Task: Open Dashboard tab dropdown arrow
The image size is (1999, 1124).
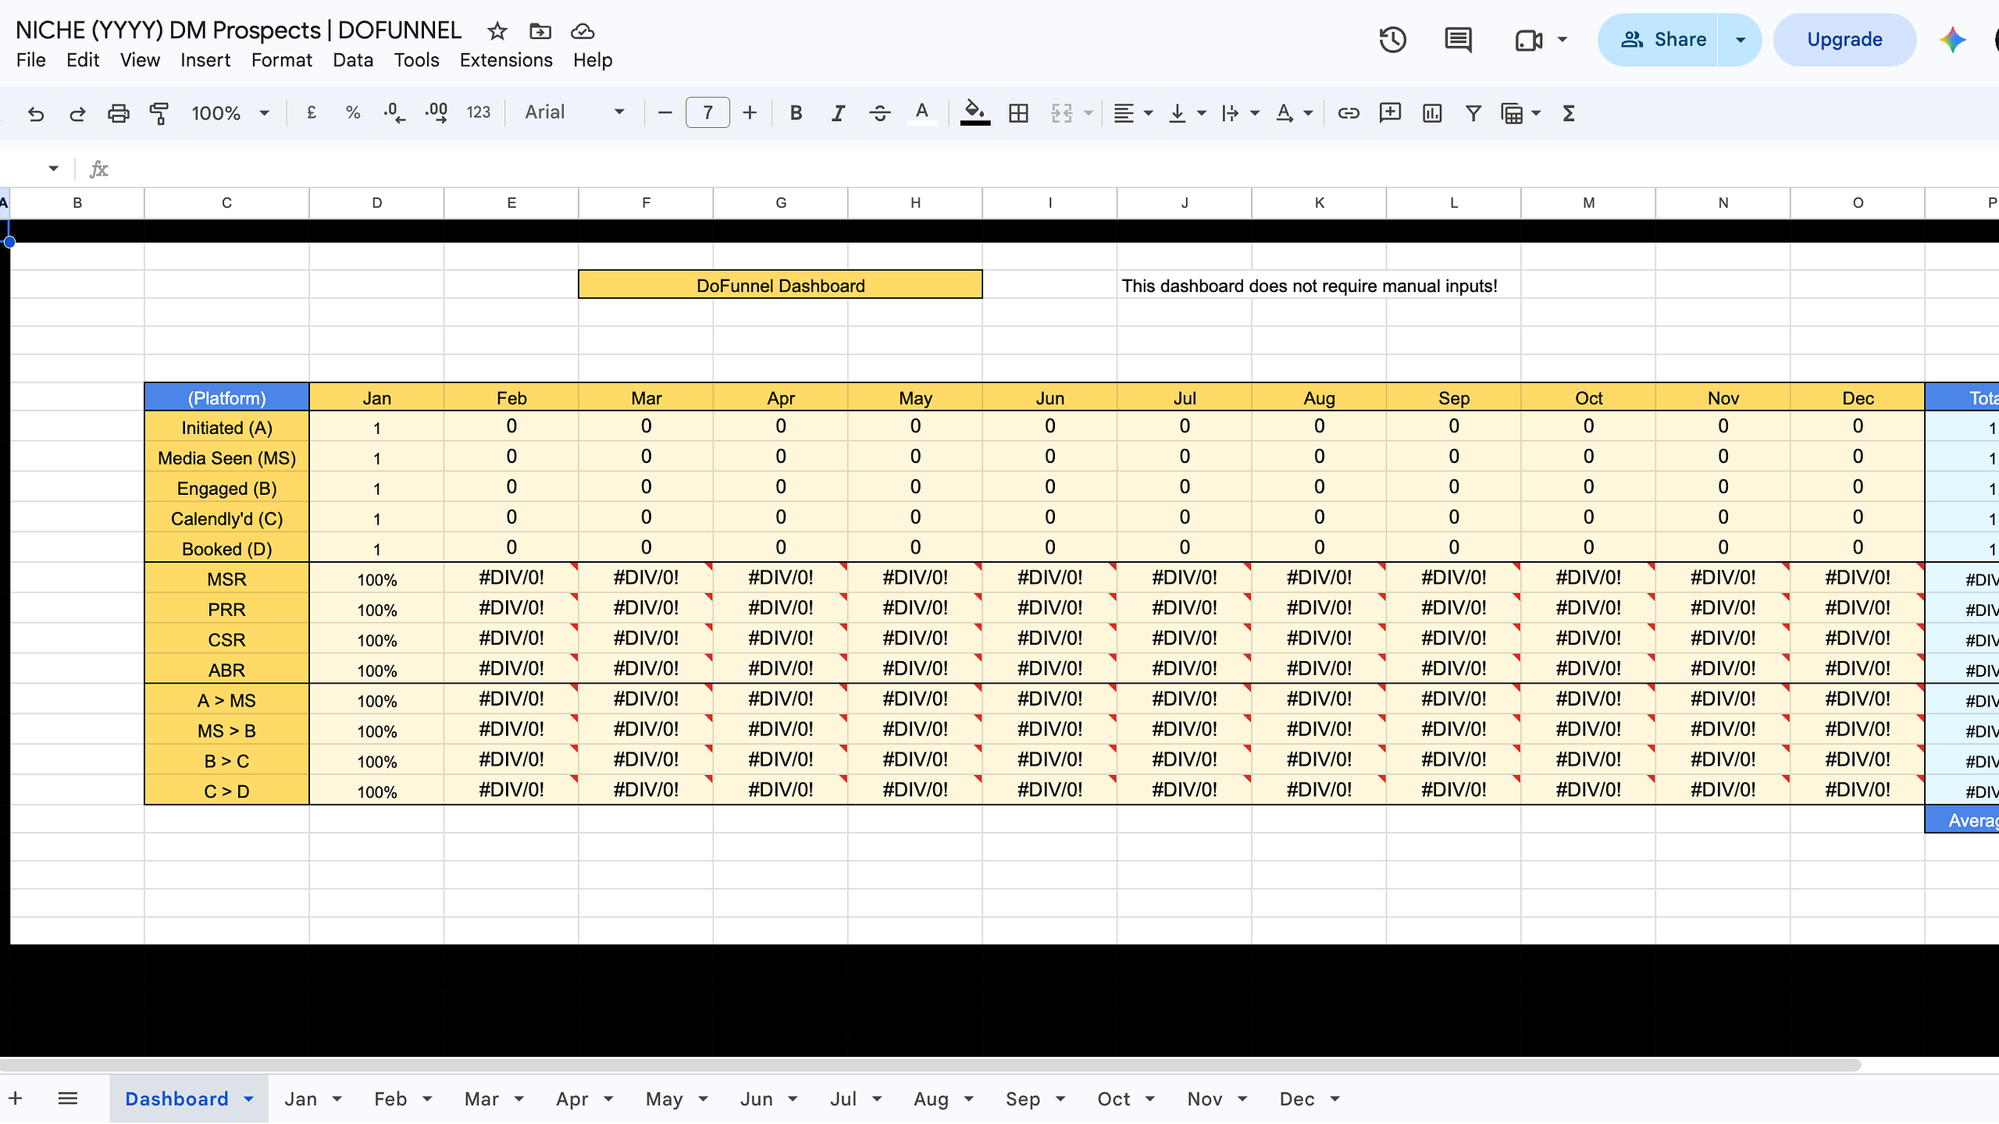Action: tap(249, 1099)
